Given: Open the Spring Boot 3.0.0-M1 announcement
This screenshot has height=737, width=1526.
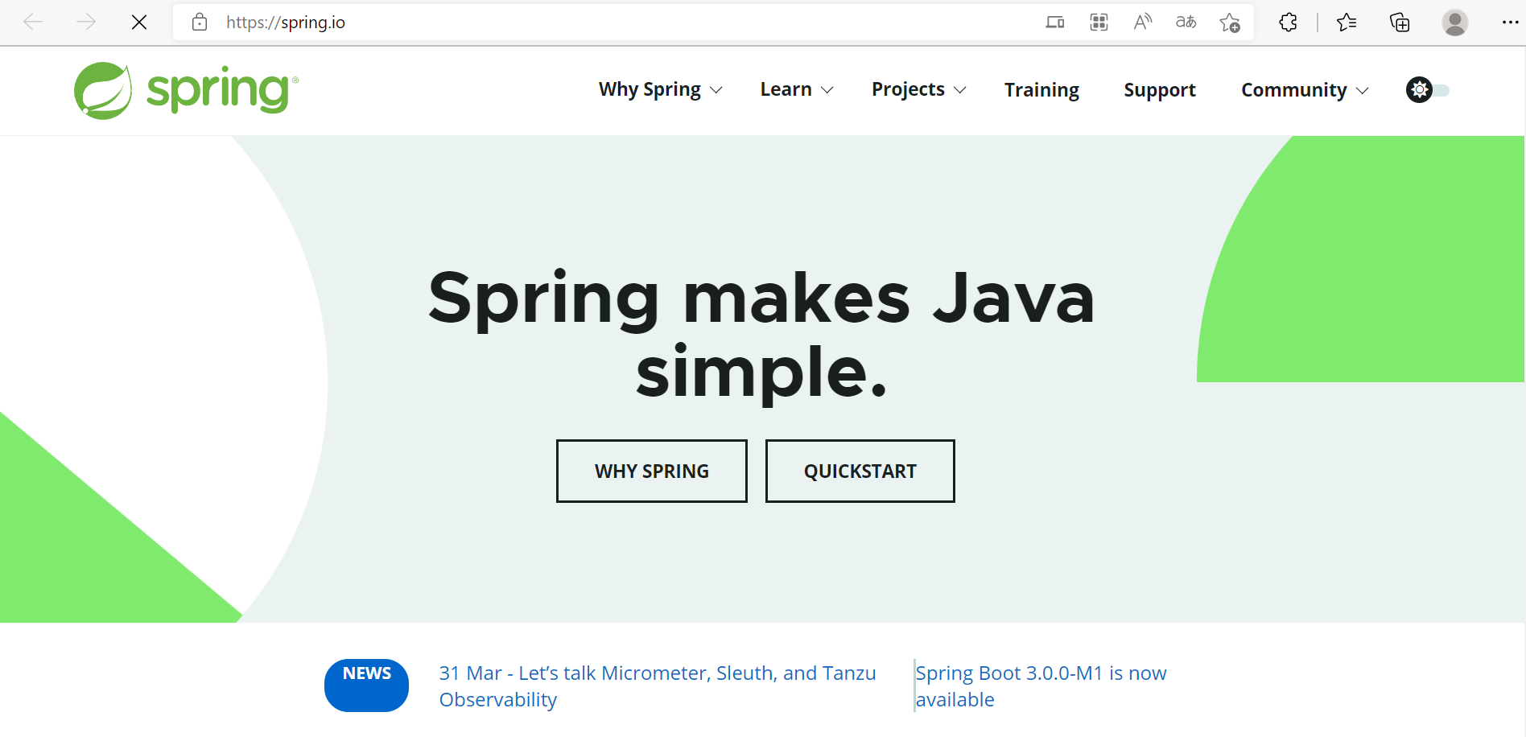Looking at the screenshot, I should (x=1041, y=686).
